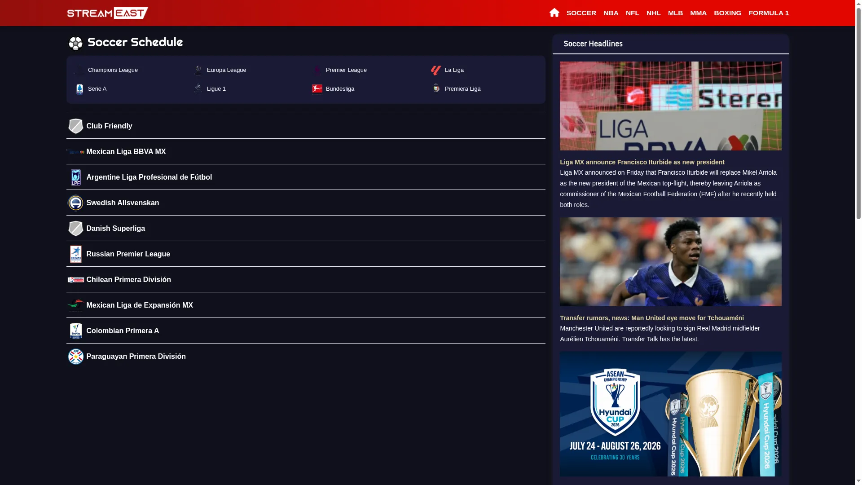
Task: Open the NHL nav tab
Action: tap(653, 13)
